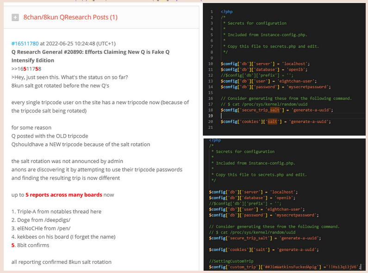The height and width of the screenshot is (273, 368).
Task: Expand the 8chan/8kun QResearch Posts section
Action: point(15,18)
